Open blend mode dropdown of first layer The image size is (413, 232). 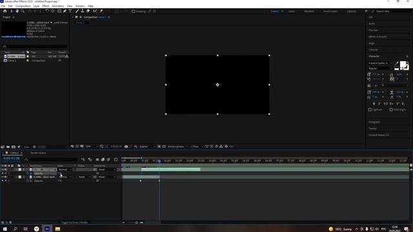[65, 169]
